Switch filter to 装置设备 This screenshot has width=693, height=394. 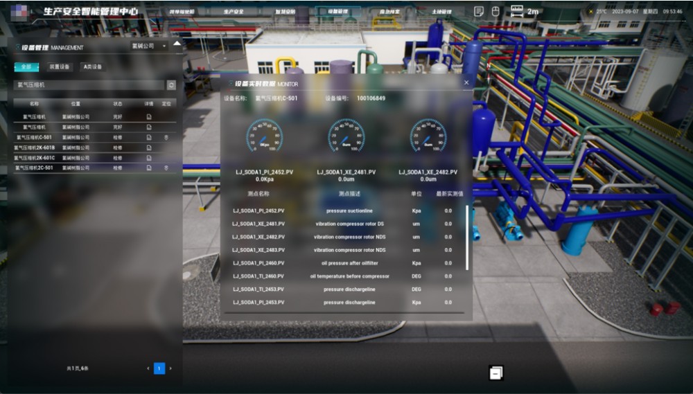click(59, 67)
